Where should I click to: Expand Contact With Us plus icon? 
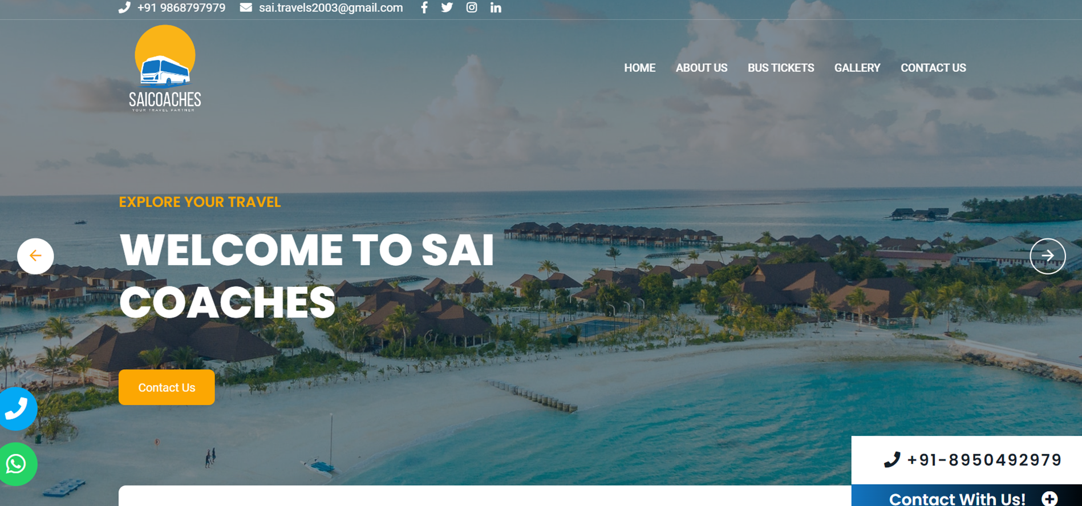pyautogui.click(x=1049, y=499)
